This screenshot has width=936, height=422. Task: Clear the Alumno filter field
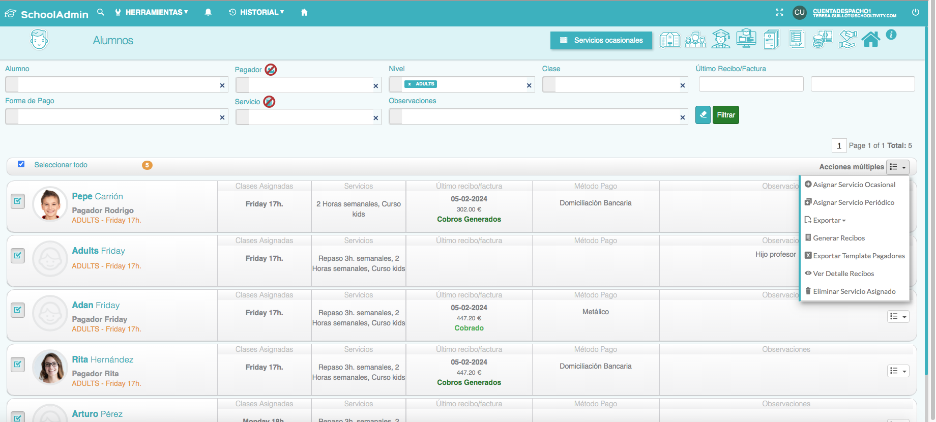(x=222, y=85)
